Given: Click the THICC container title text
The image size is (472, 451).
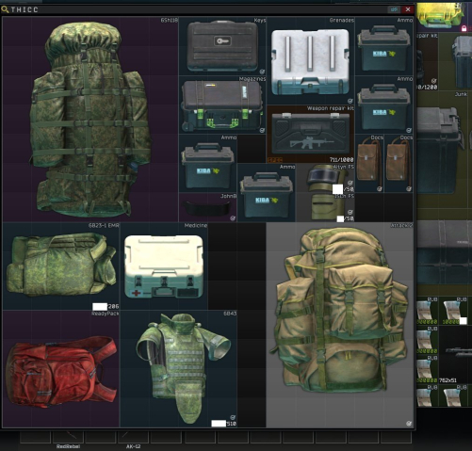Looking at the screenshot, I should pyautogui.click(x=24, y=9).
